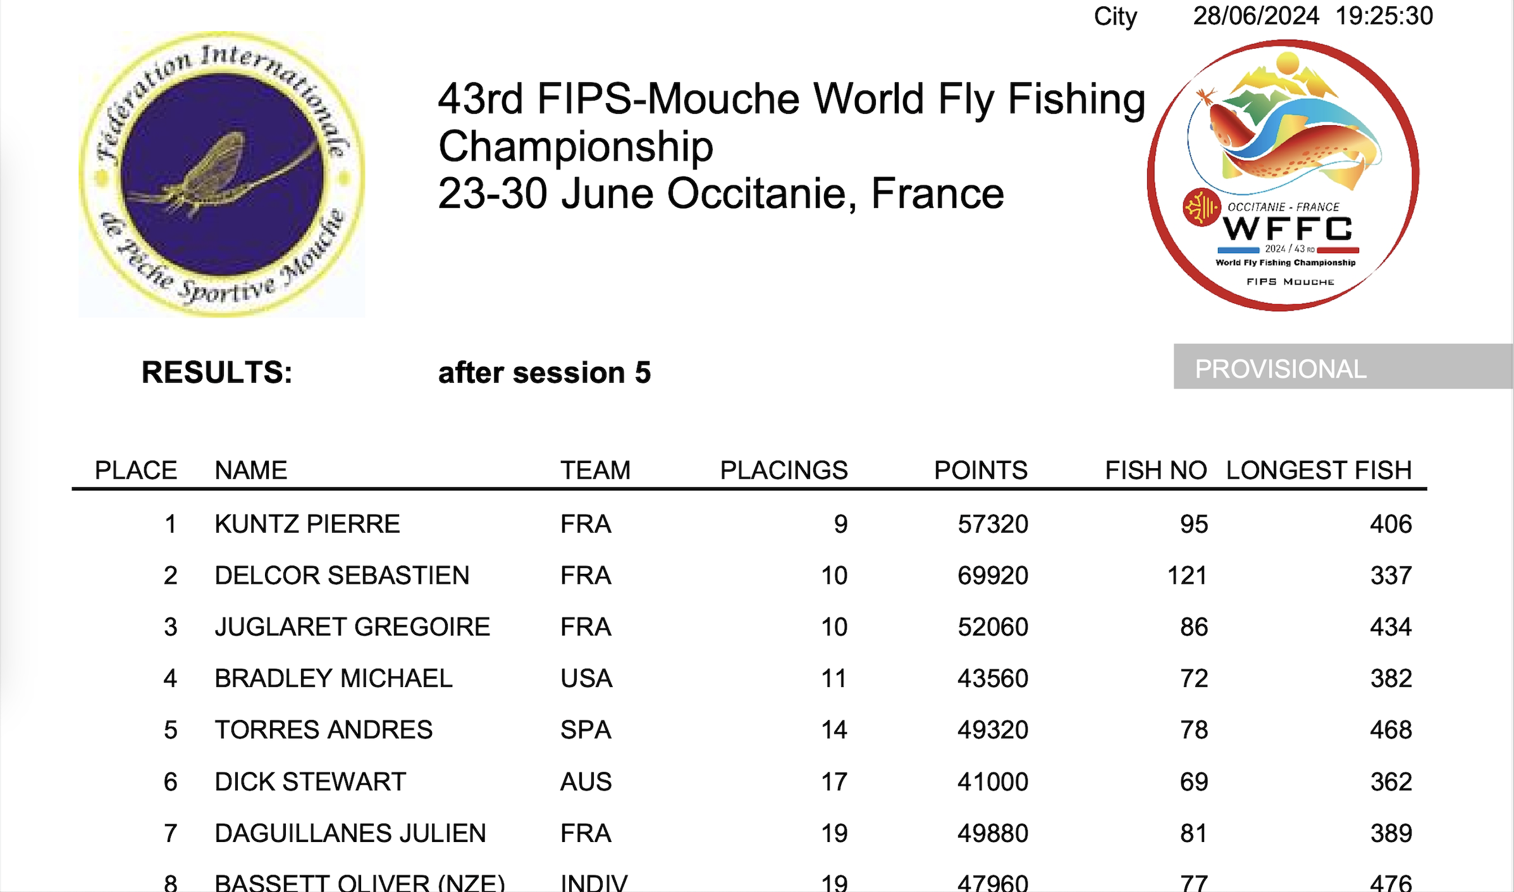The width and height of the screenshot is (1514, 892).
Task: Click the name KUNTZ PIERRE
Action: click(307, 524)
